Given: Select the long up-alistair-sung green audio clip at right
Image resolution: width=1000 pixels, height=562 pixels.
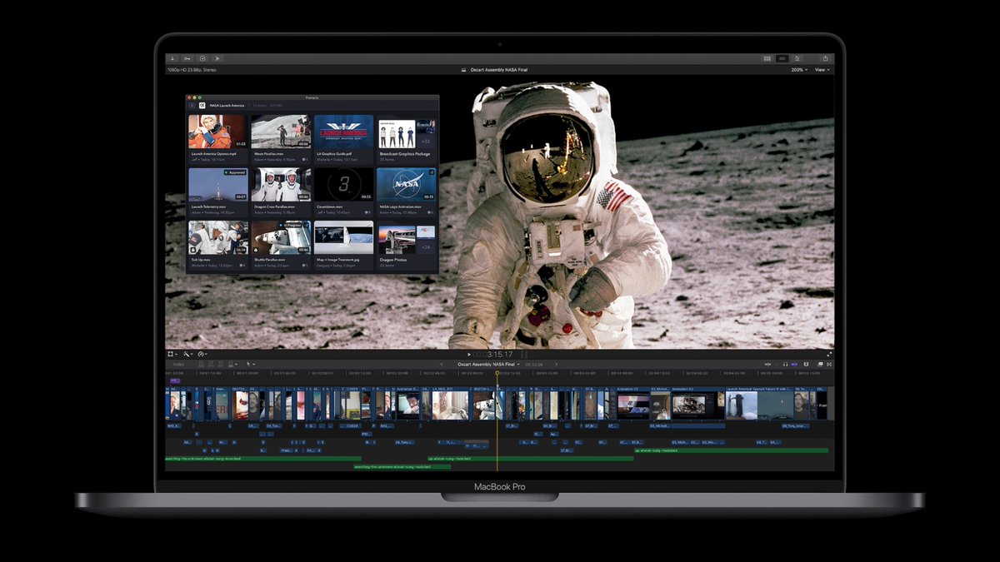Looking at the screenshot, I should (x=732, y=450).
